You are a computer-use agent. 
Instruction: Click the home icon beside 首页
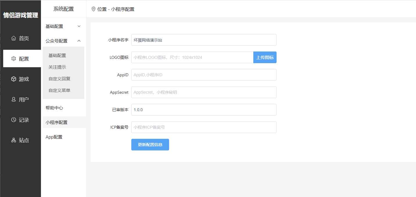pos(14,38)
